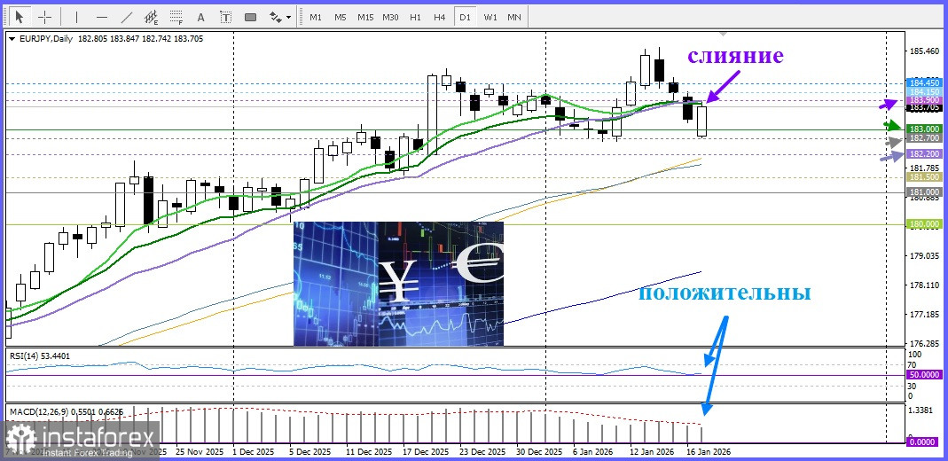Screen dimensions: 948x461
Task: Activate the Crosshair tool
Action: (x=45, y=17)
